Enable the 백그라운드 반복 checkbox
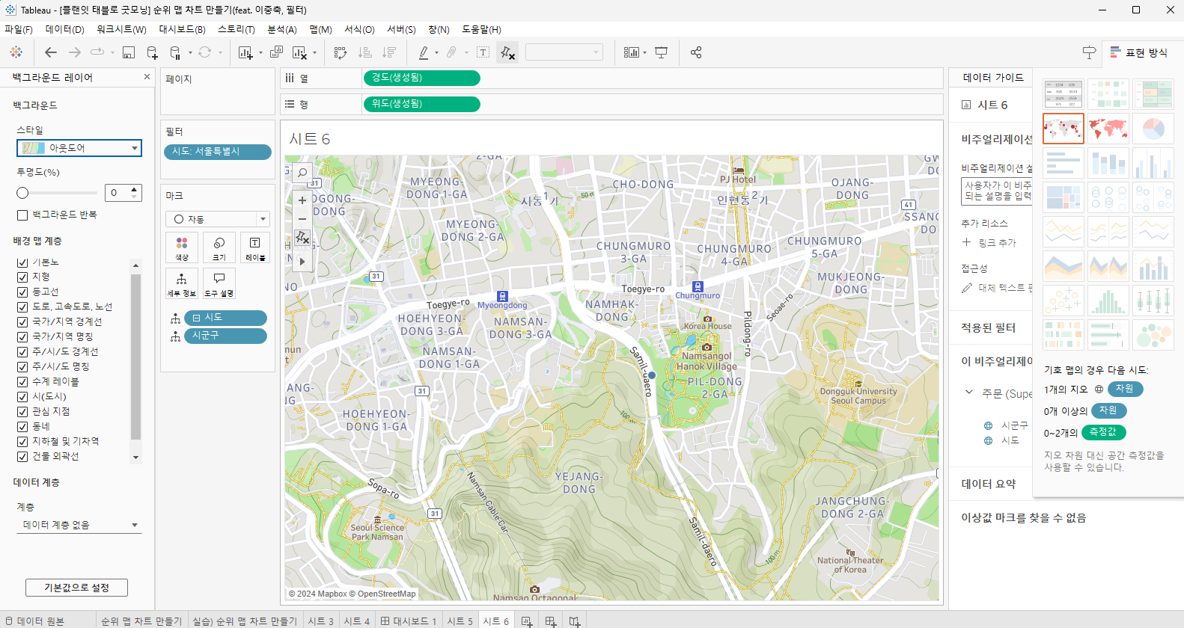1184x628 pixels. [22, 215]
